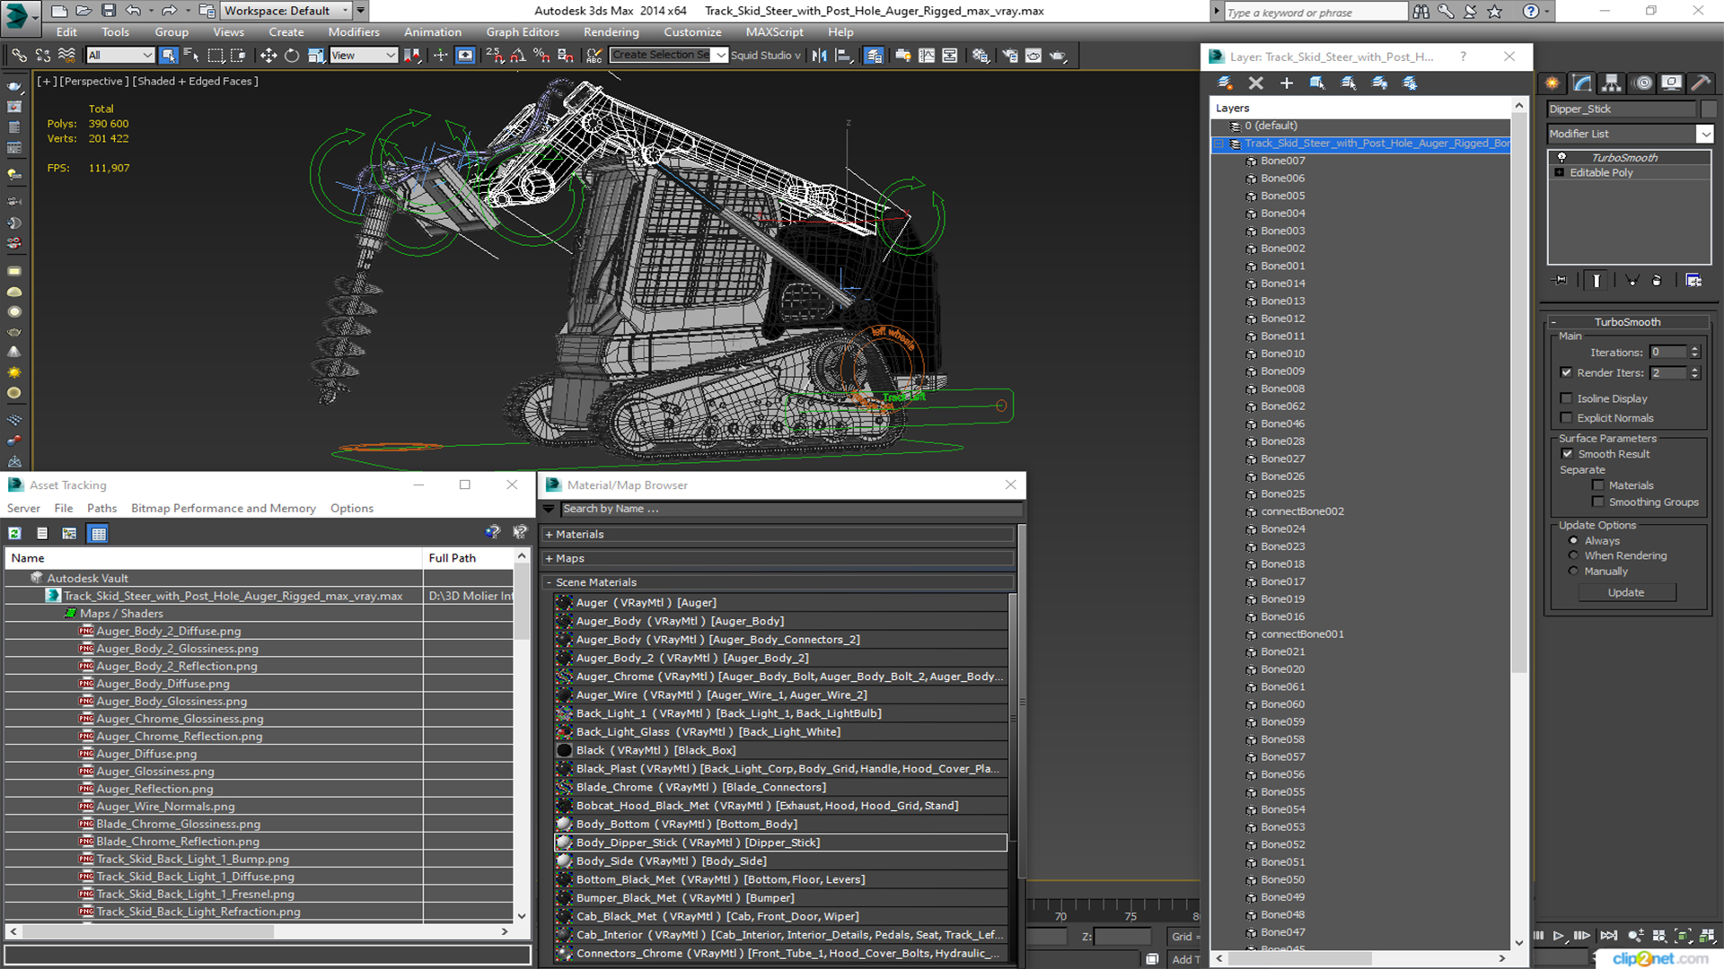1724x969 pixels.
Task: Open the Graph Editors menu
Action: pyautogui.click(x=523, y=32)
